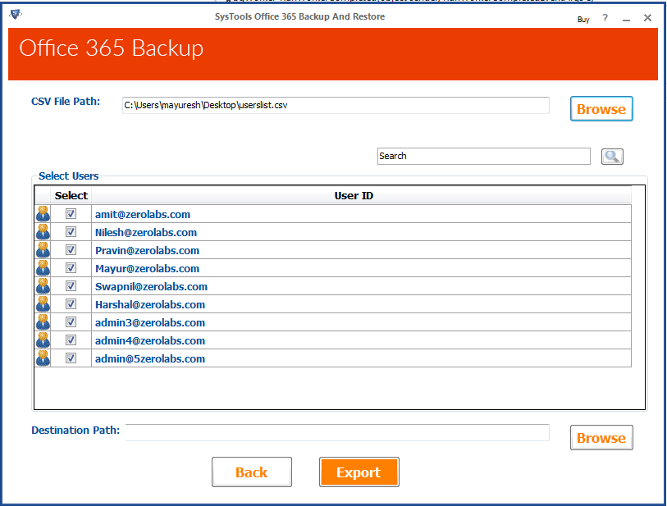Click user icon beside Nilesh@zerolabs.com
This screenshot has height=506, width=667.
point(43,232)
